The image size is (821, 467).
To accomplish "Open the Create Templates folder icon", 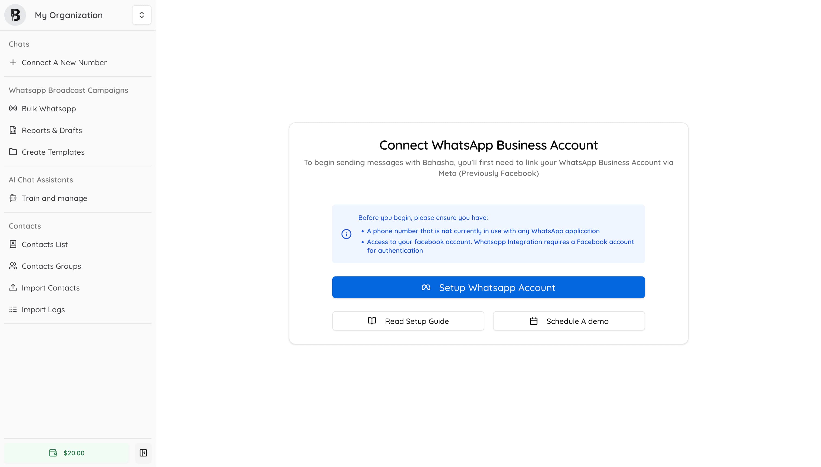I will point(13,152).
